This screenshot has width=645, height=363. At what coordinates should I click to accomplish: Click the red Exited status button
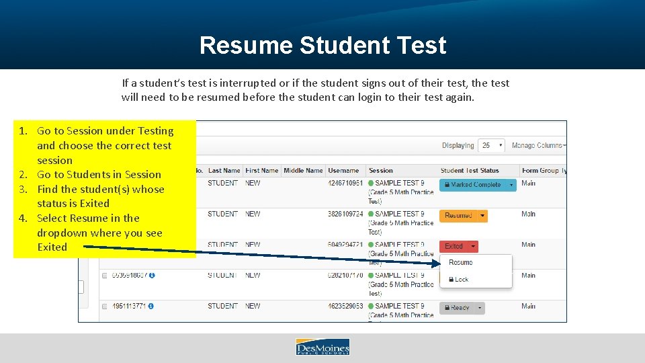[x=454, y=247]
